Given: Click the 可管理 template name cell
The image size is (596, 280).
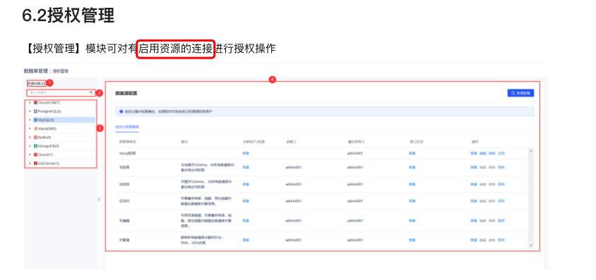Looking at the screenshot, I should pyautogui.click(x=124, y=241).
